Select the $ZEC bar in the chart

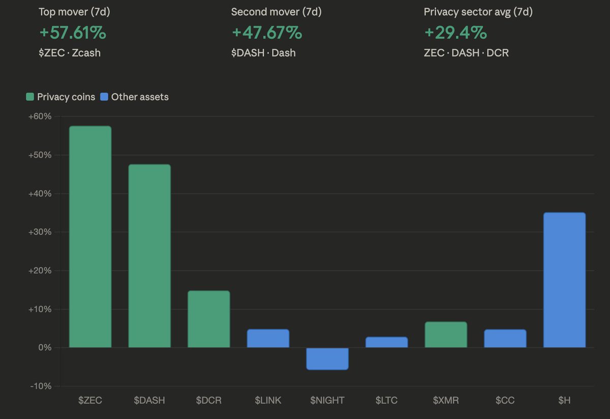[x=90, y=236]
